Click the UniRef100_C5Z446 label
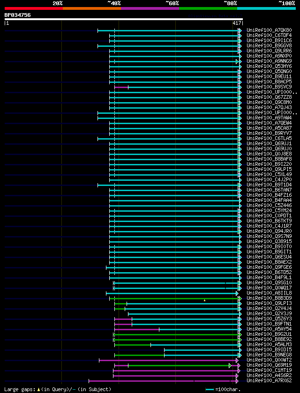The height and width of the screenshot is (393, 300). pos(269,206)
